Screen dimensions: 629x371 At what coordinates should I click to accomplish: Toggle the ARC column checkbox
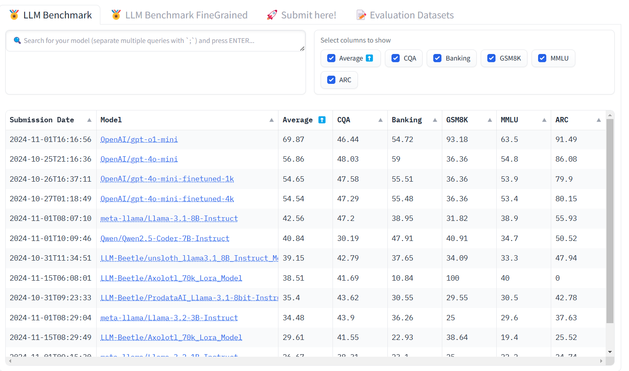[x=331, y=80]
